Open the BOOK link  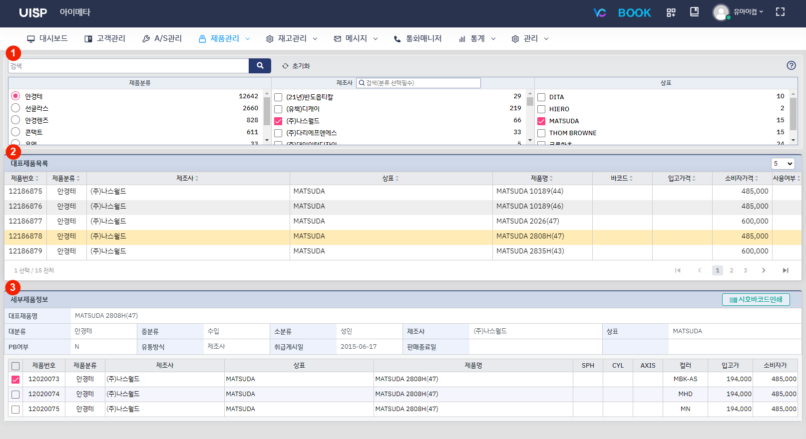(x=634, y=12)
